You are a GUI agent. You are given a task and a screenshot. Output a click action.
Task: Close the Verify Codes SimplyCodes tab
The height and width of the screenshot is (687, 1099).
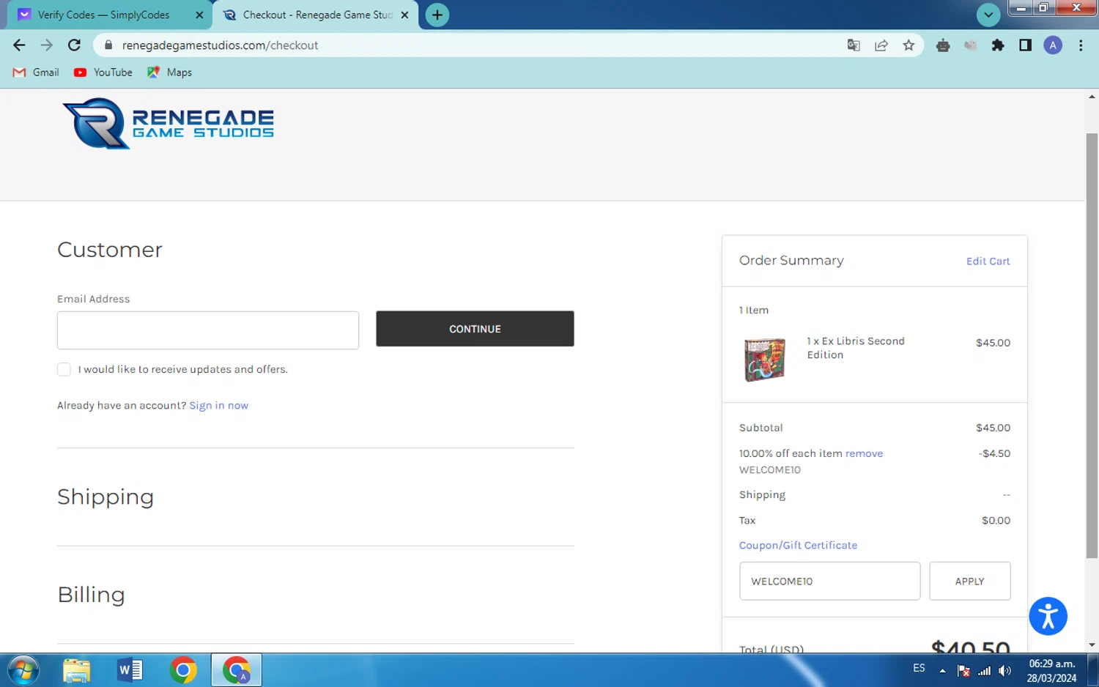pyautogui.click(x=199, y=15)
